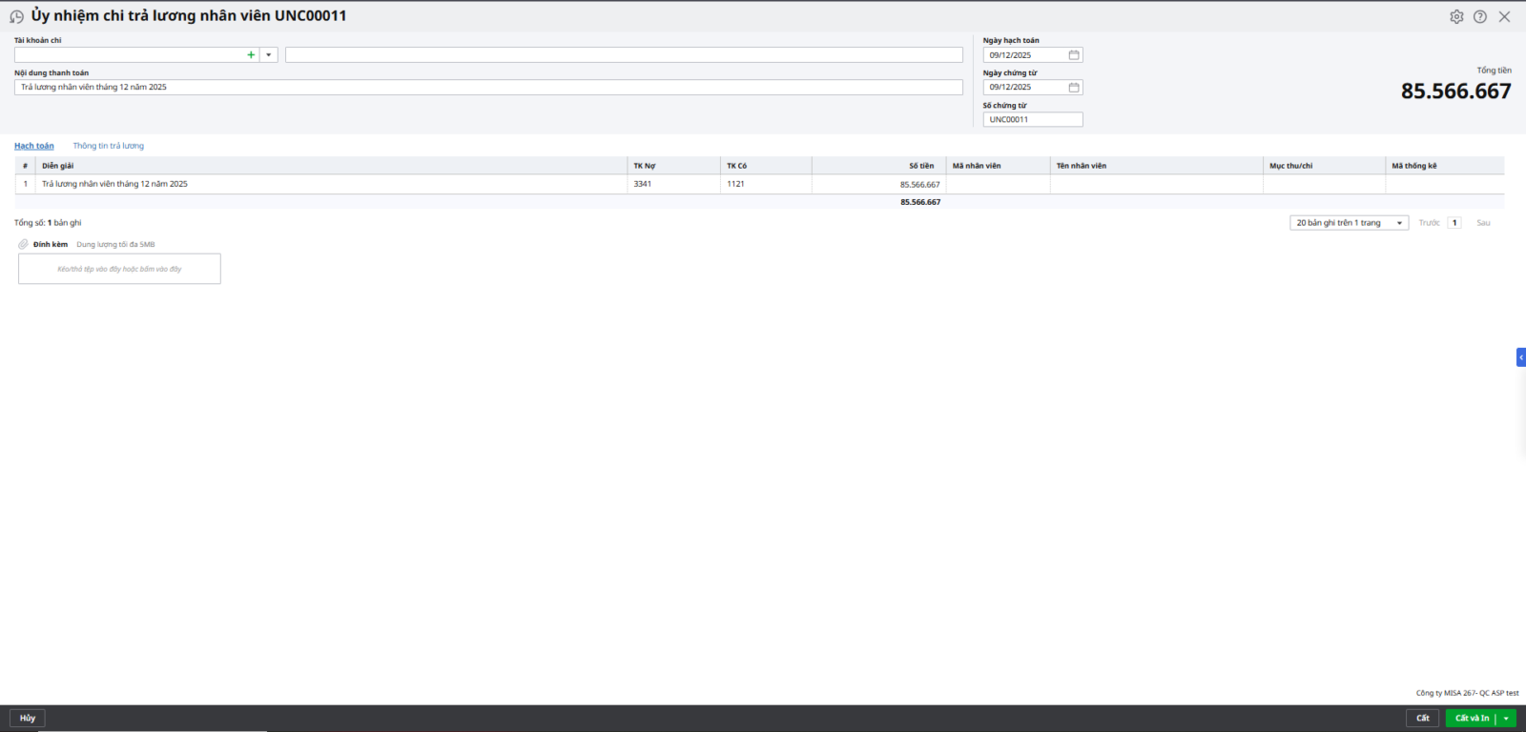
Task: Click the Nội dung thanh toán field
Action: click(488, 88)
